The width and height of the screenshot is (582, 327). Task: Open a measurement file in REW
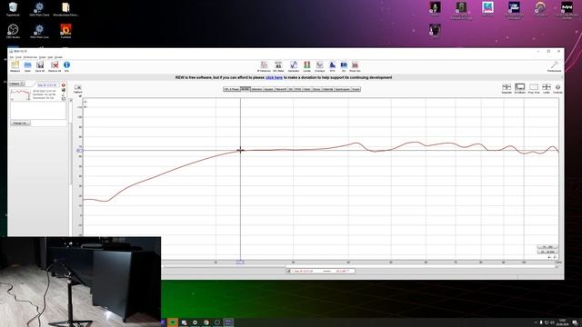point(27,66)
